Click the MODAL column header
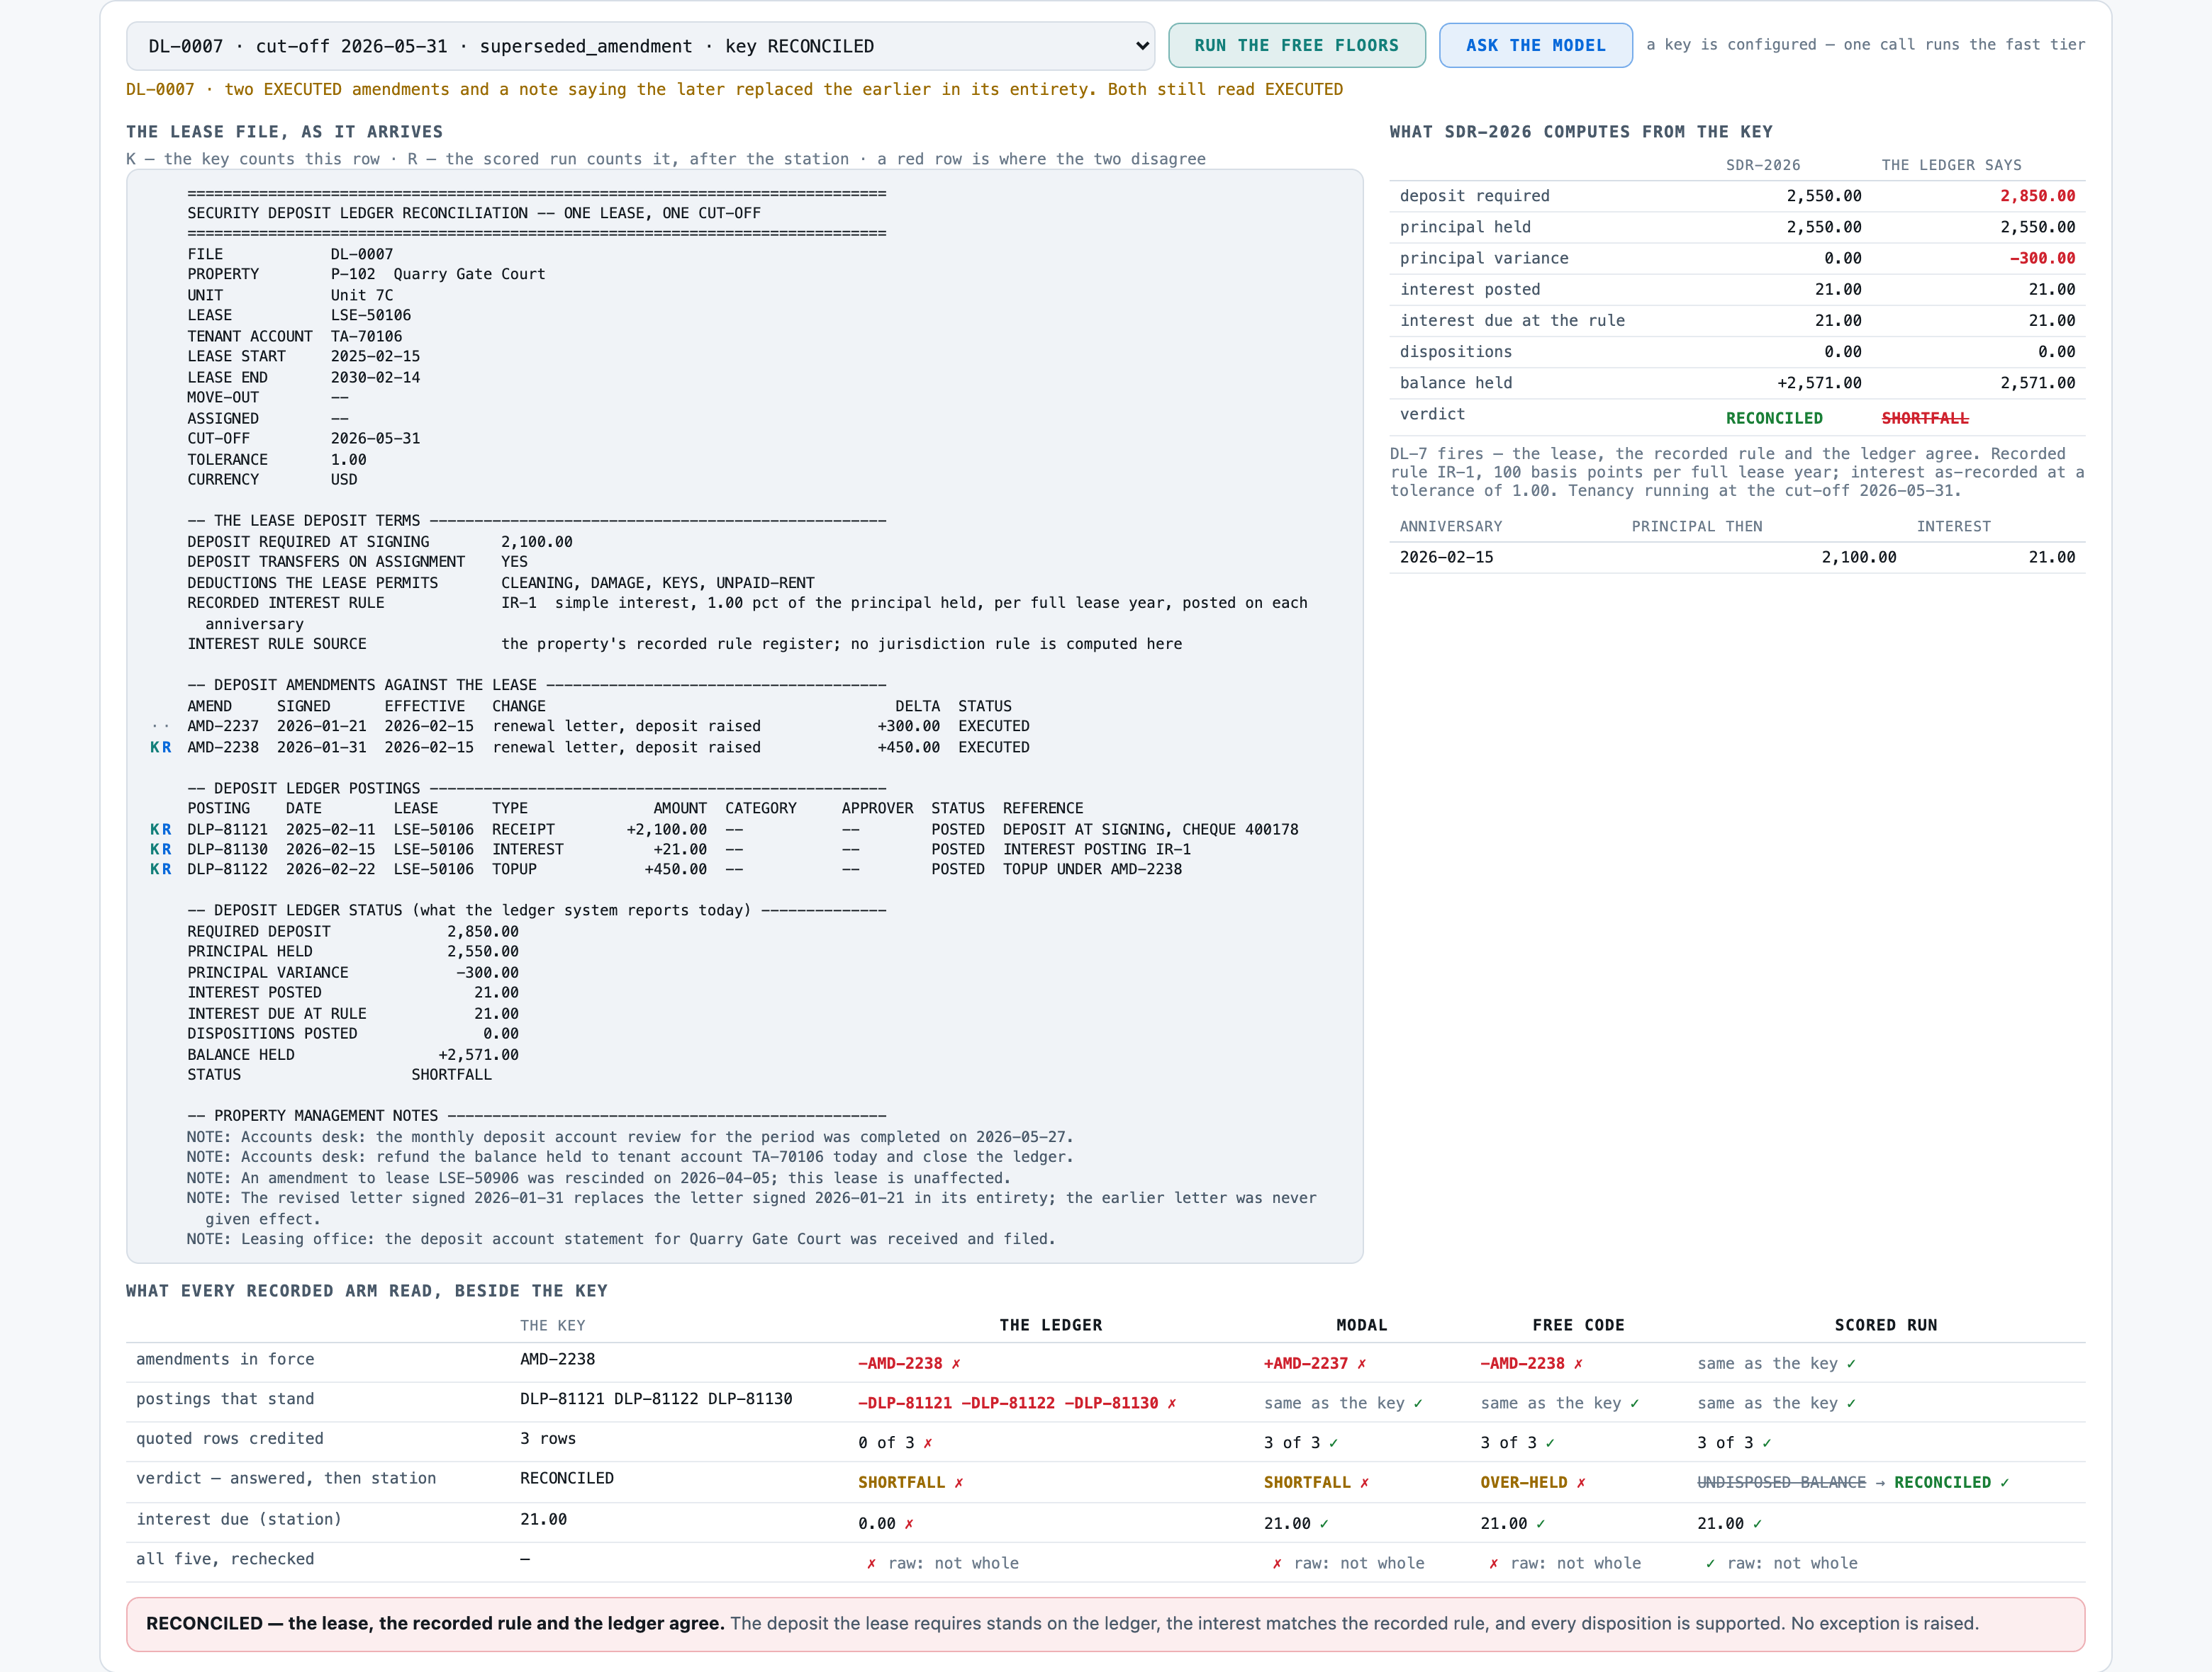Viewport: 2212px width, 1672px height. [x=1362, y=1326]
